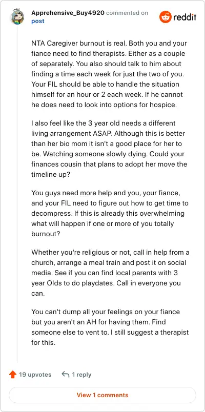Click the line 'timeline up?'
The image size is (205, 412).
point(50,174)
